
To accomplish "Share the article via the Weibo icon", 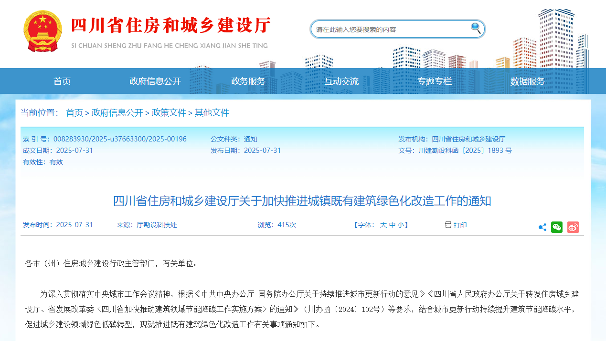I will coord(572,227).
